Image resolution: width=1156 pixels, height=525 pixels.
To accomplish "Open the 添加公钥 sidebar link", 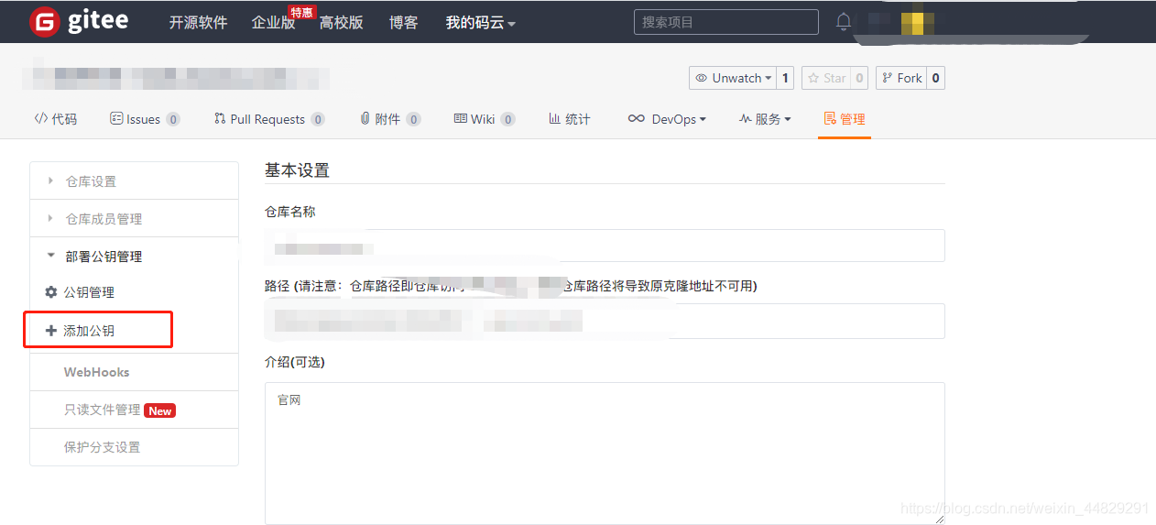I will click(x=89, y=331).
